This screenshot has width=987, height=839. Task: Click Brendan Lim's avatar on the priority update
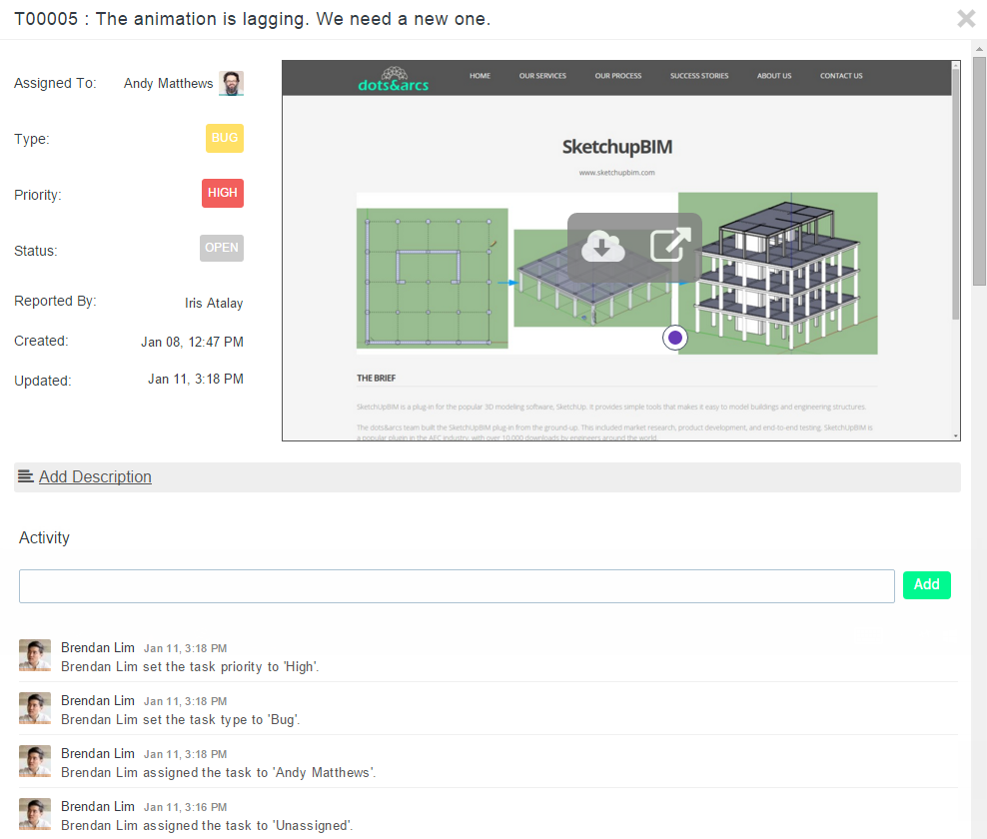35,655
